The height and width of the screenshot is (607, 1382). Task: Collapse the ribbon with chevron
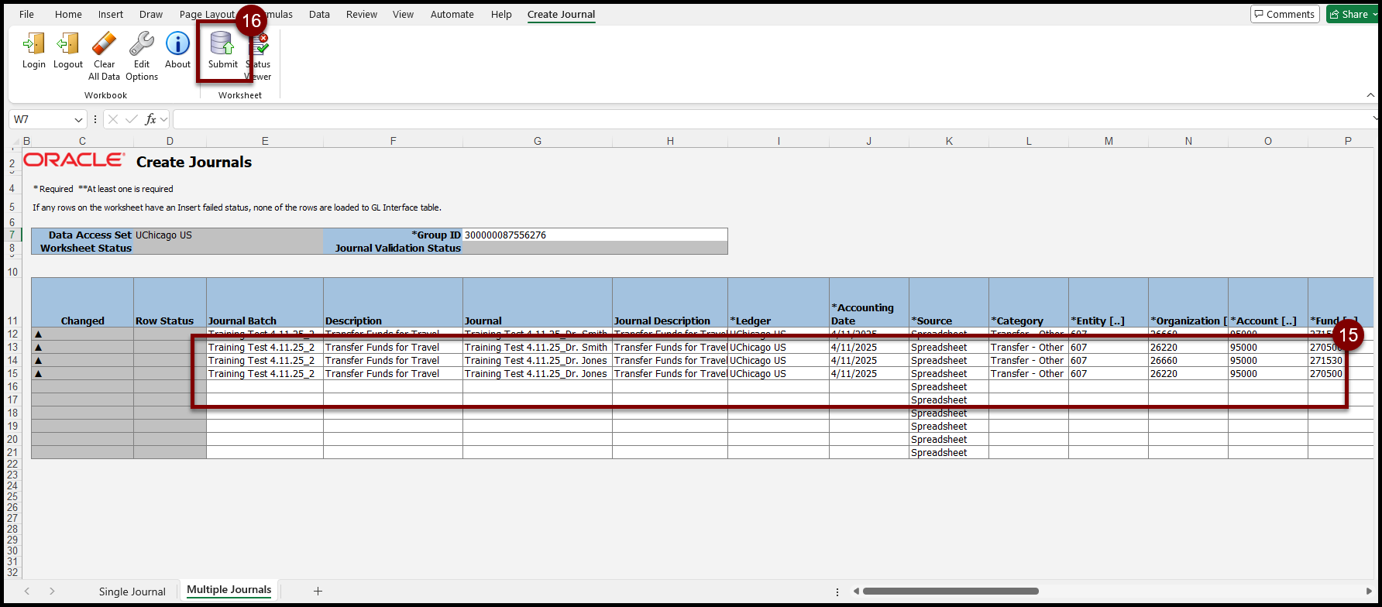tap(1370, 95)
